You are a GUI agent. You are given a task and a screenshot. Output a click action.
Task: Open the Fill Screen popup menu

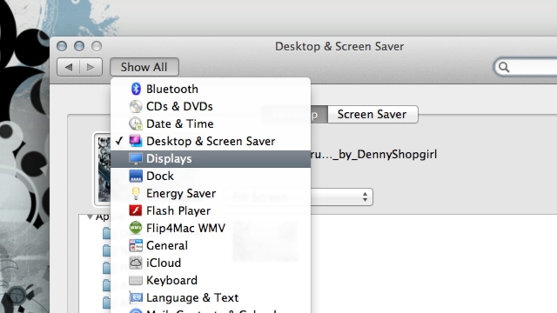coord(299,197)
